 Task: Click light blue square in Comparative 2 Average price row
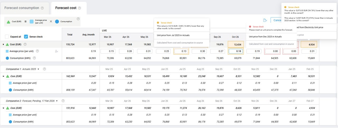click(x=10, y=115)
